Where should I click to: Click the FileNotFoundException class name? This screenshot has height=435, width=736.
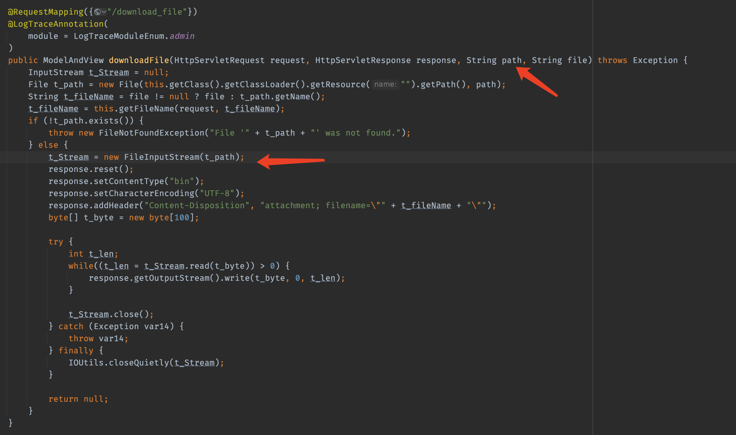151,133
